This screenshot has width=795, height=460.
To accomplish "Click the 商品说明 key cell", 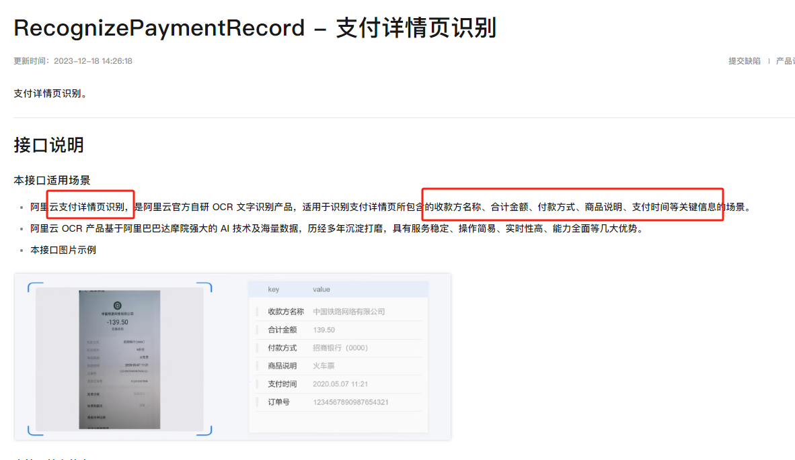I will click(282, 366).
